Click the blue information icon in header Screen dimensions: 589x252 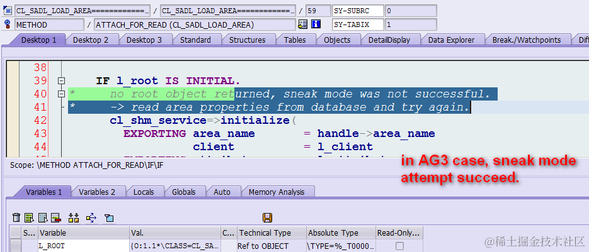pyautogui.click(x=316, y=25)
